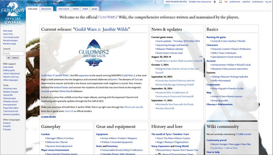The height and width of the screenshot is (155, 273).
Task: Open the user talk link
Action: (x=226, y=2)
